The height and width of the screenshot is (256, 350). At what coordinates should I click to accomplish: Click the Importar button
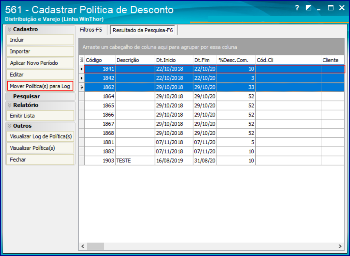pyautogui.click(x=40, y=52)
